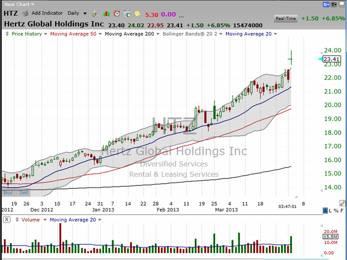Click the Moving Average 200 legend label

click(130, 34)
